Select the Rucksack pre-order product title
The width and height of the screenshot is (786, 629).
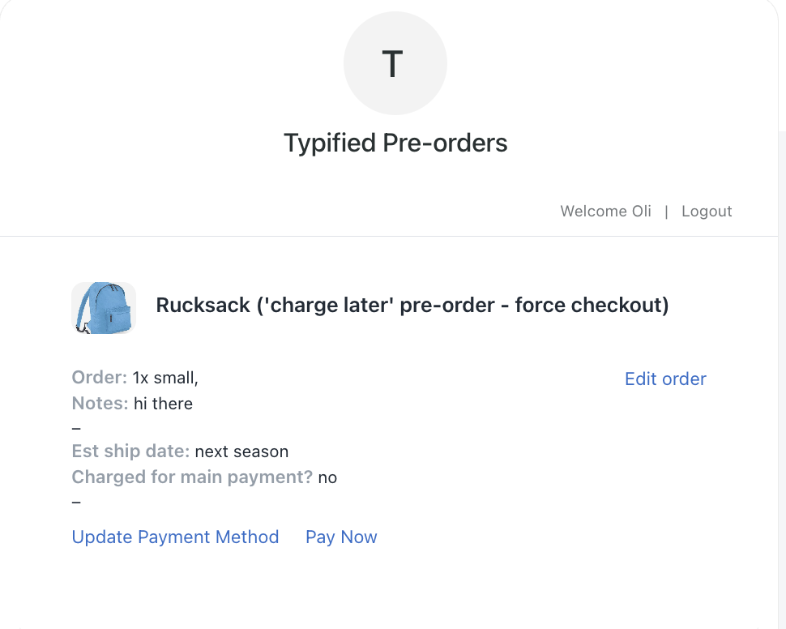(x=412, y=306)
